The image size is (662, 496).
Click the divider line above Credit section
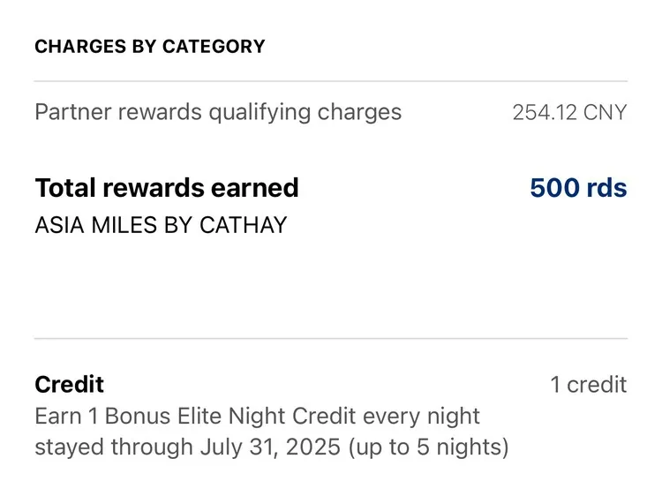coord(331,338)
